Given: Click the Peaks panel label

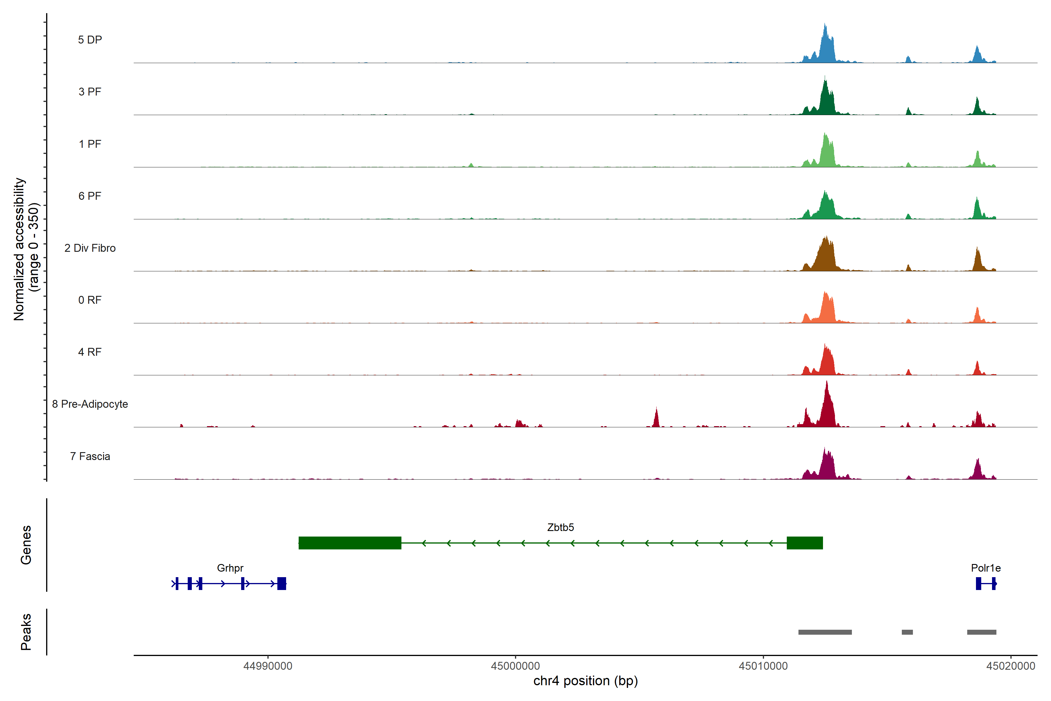Looking at the screenshot, I should [x=26, y=632].
